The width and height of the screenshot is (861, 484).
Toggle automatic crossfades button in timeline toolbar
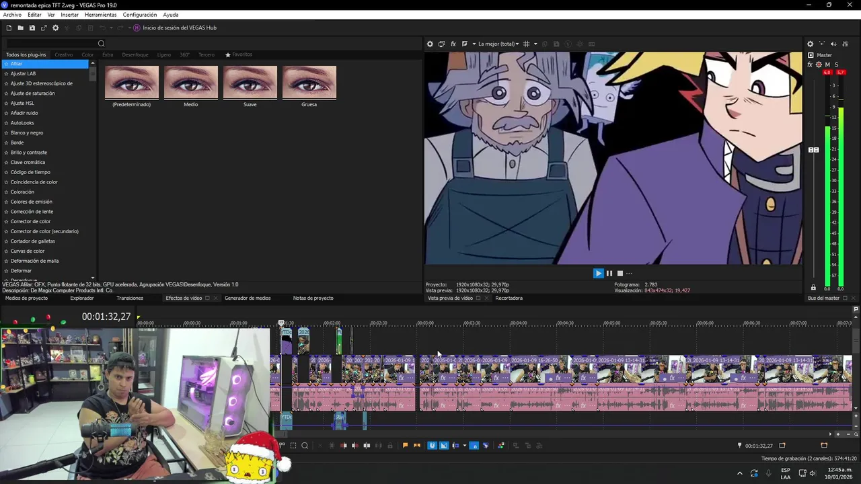pos(444,445)
